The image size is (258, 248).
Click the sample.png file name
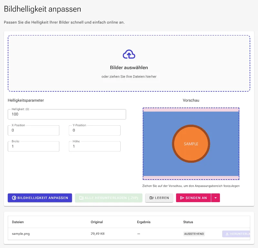pos(21,234)
